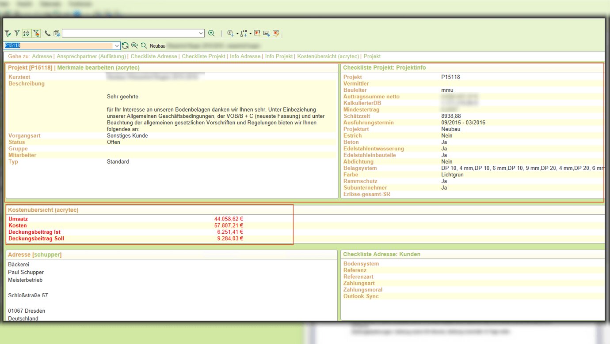Click the red star edit icon with pencil
The height and width of the screenshot is (344, 610).
point(276,34)
